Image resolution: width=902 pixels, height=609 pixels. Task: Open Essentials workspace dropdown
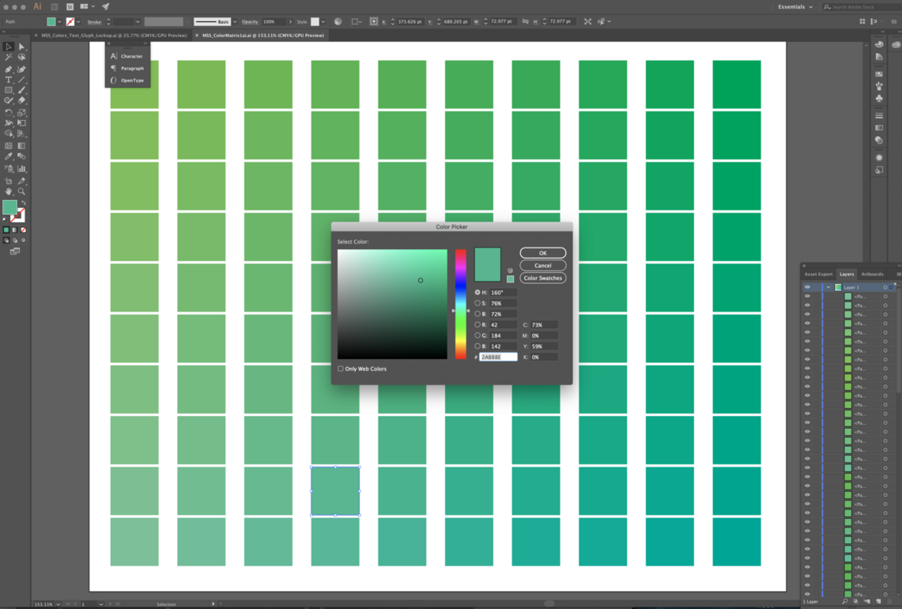click(x=795, y=7)
